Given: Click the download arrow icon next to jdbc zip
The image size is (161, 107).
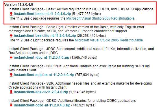Looking at the screenshot, I should 11,58.
